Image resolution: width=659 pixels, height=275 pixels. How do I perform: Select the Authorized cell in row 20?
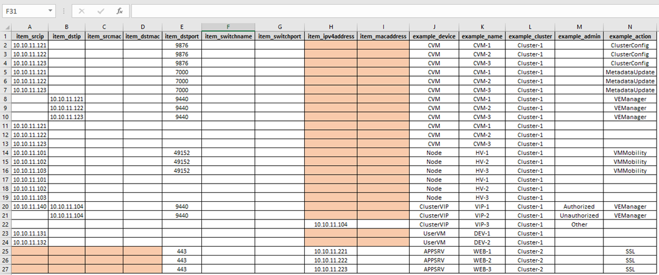579,207
